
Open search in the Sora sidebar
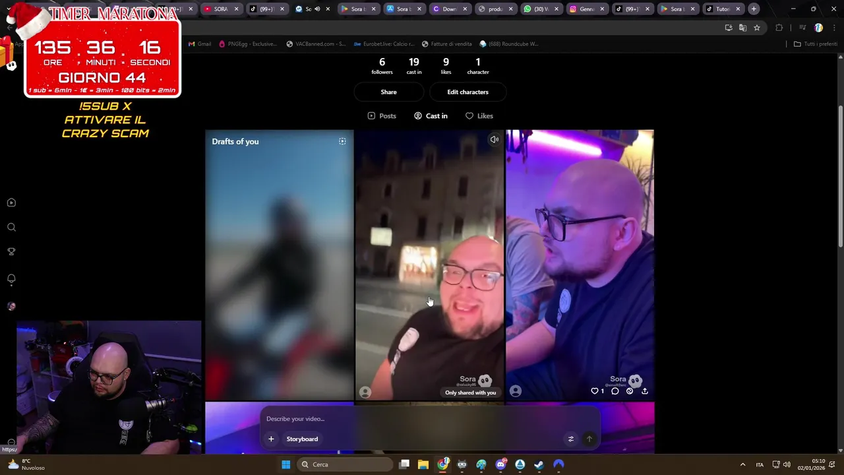tap(11, 227)
